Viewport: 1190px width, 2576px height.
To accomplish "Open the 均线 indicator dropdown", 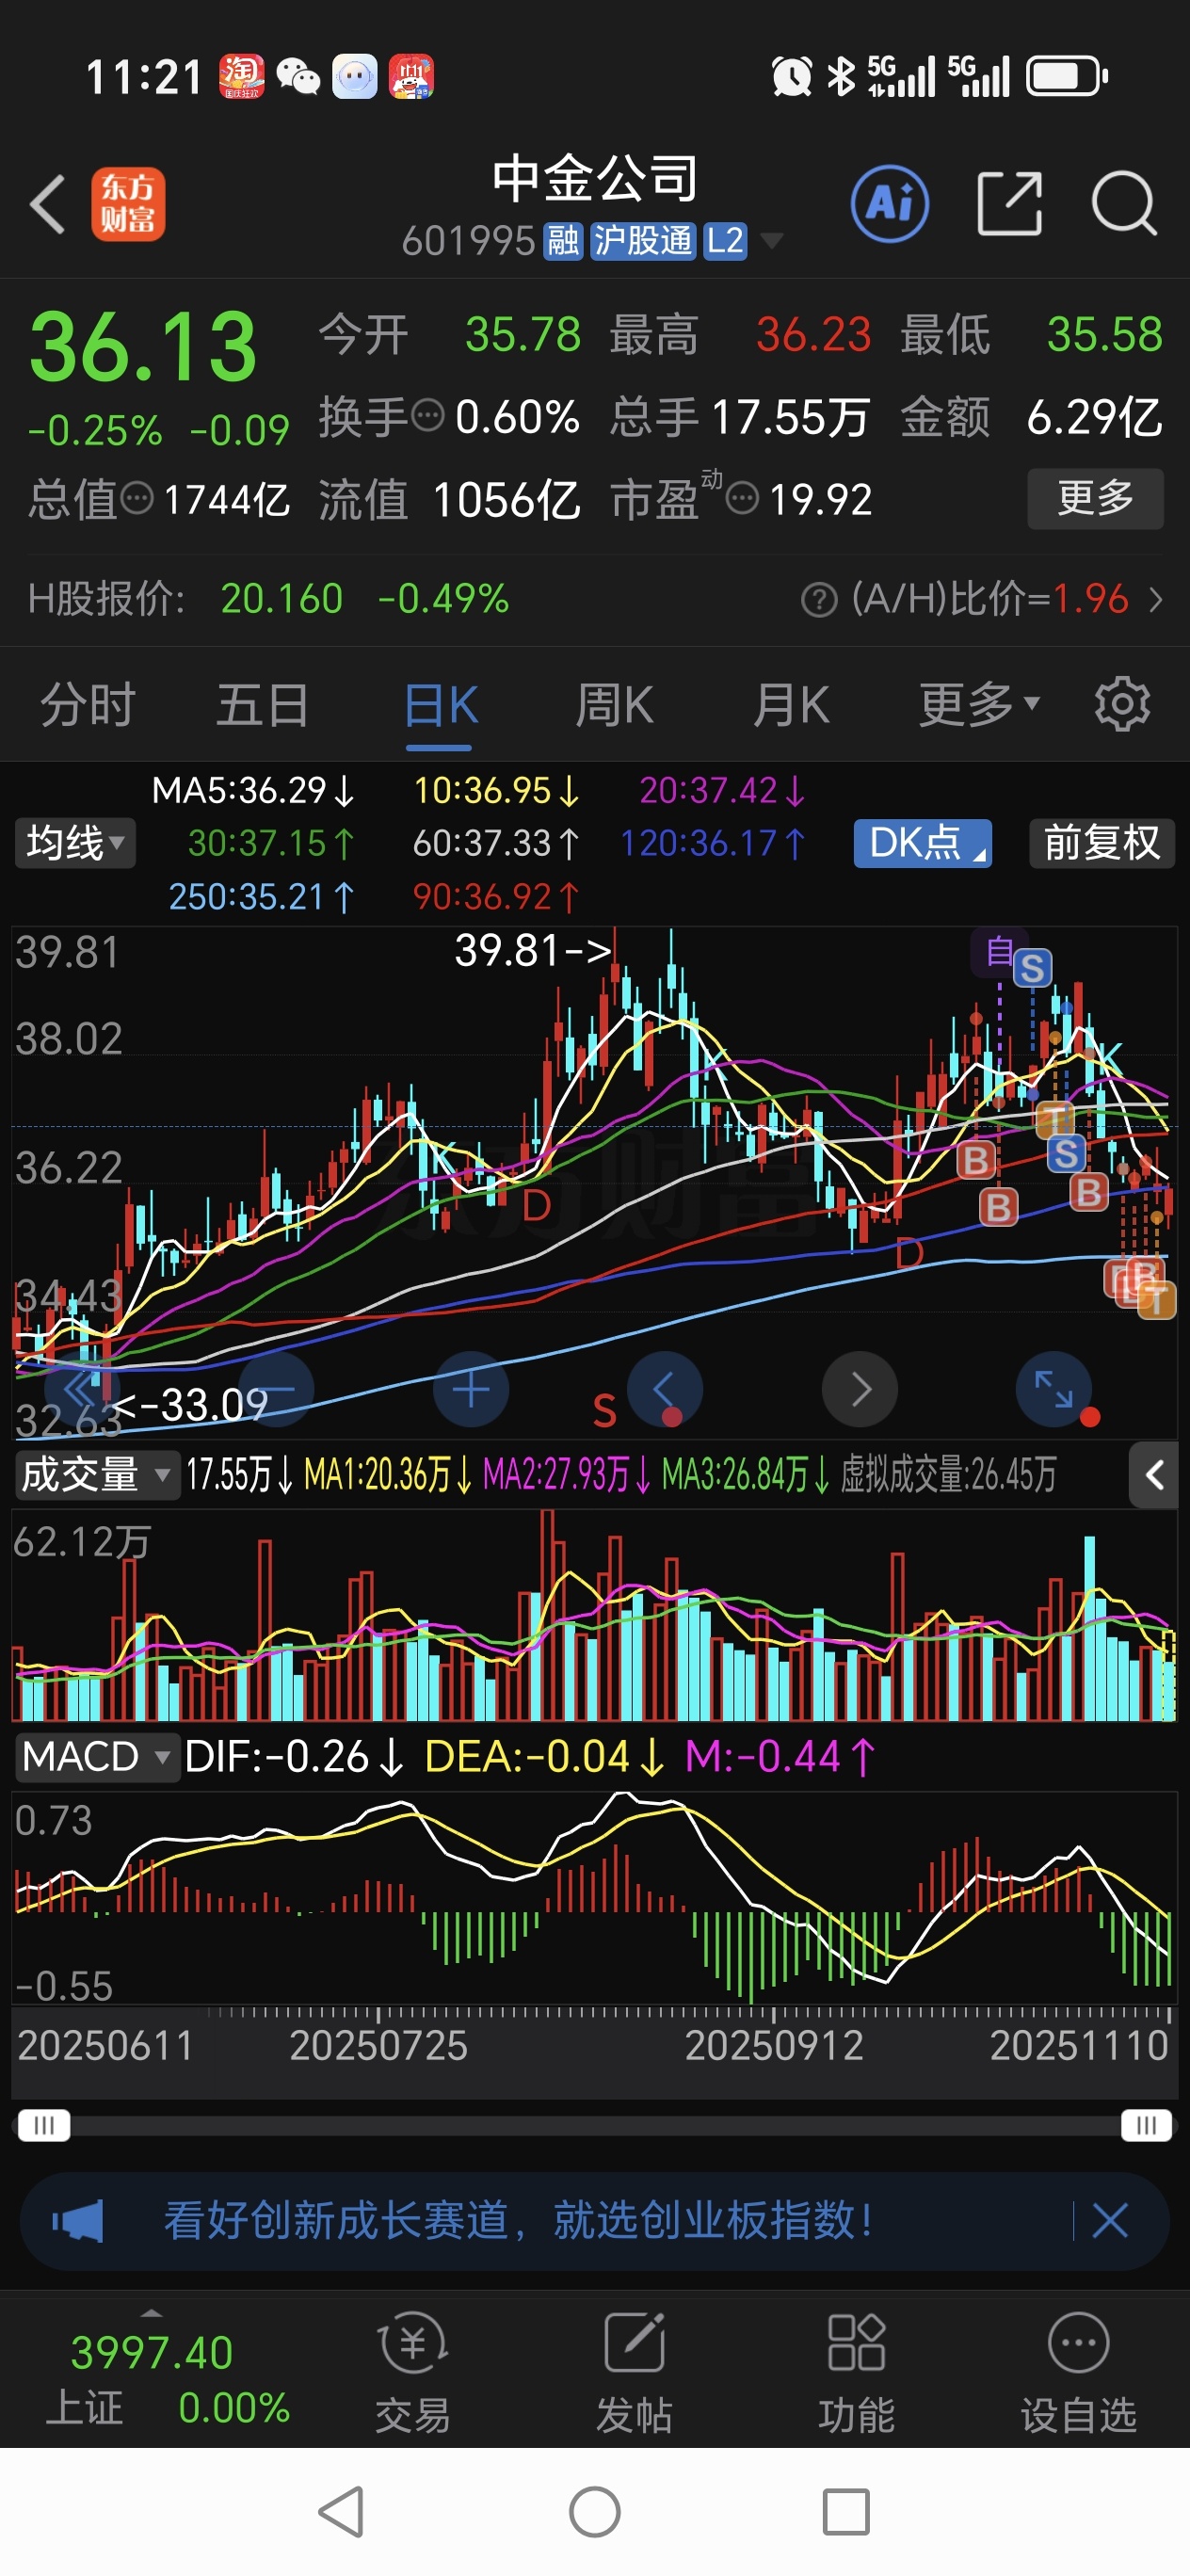I will pyautogui.click(x=75, y=843).
